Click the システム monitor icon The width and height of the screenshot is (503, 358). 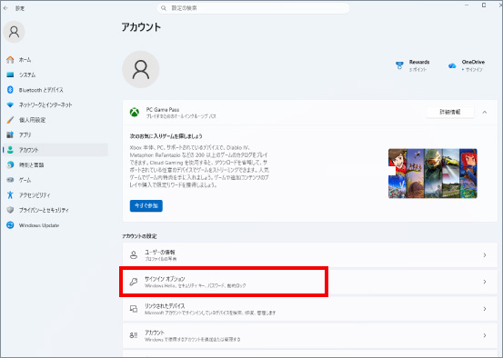(10, 75)
